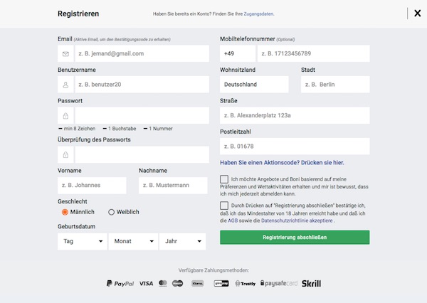Image resolution: width=427 pixels, height=303 pixels.
Task: Click the Skrill payment logo
Action: pos(311,283)
